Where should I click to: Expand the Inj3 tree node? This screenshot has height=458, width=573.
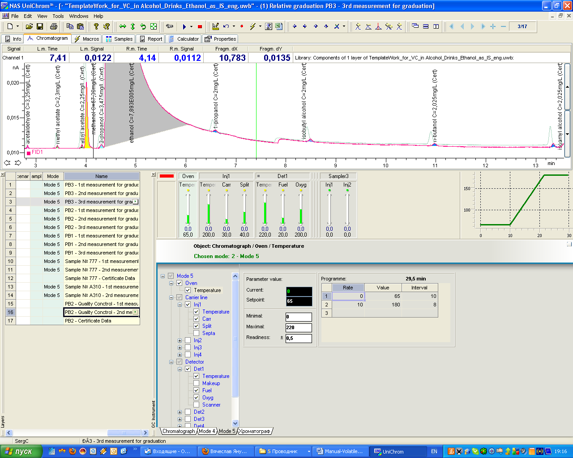point(180,348)
